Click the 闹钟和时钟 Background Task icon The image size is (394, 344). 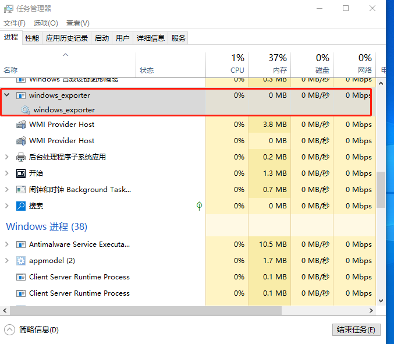21,190
